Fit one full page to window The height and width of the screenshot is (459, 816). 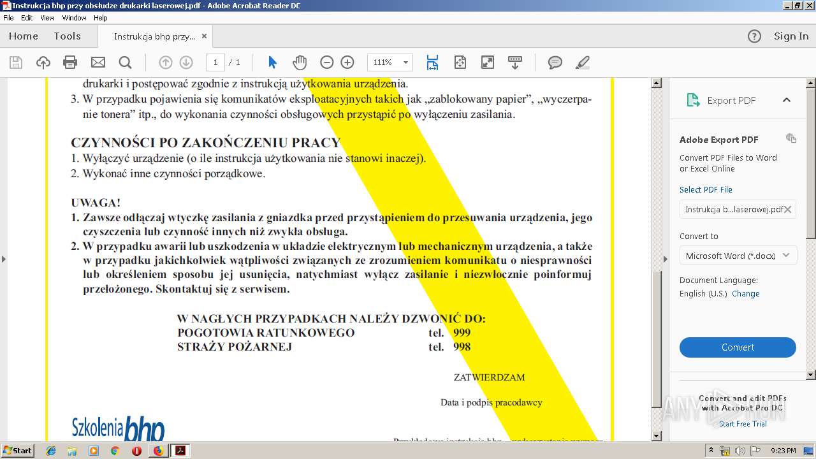click(460, 62)
